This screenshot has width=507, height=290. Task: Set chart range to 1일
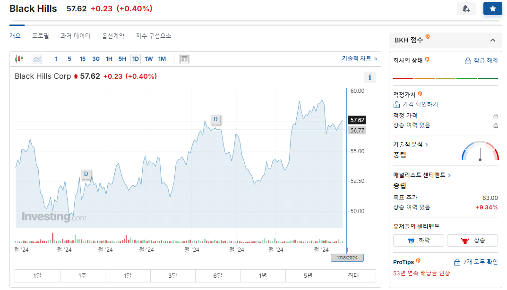click(37, 275)
